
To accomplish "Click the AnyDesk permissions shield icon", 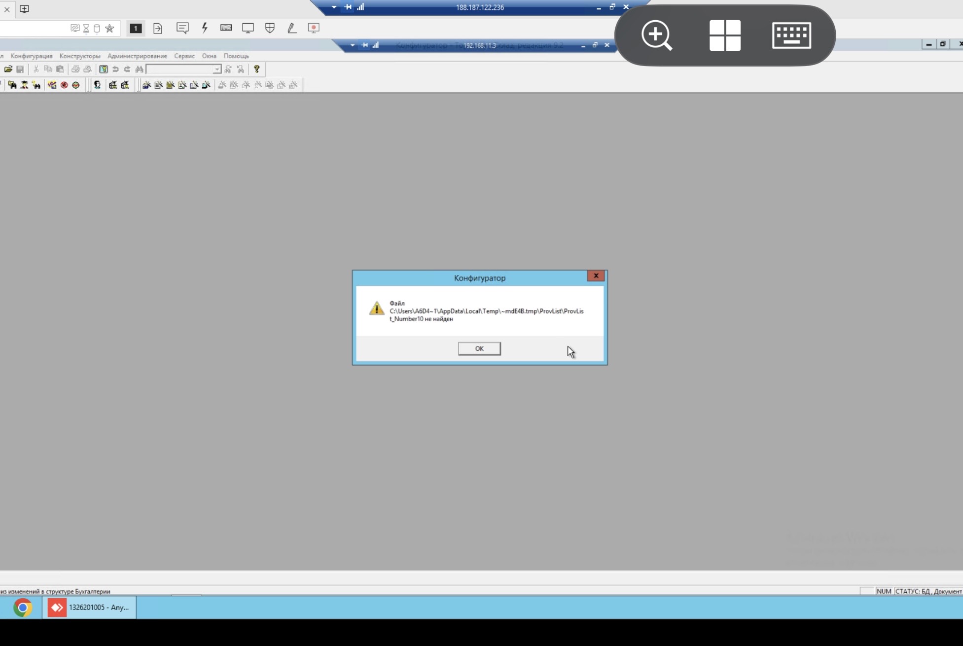I will click(x=270, y=28).
